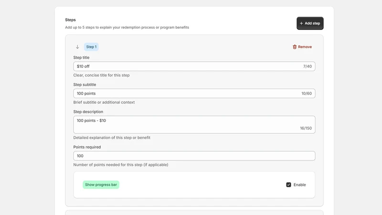The width and height of the screenshot is (382, 215).
Task: Remove Step 1 via trash icon
Action: pos(295,47)
